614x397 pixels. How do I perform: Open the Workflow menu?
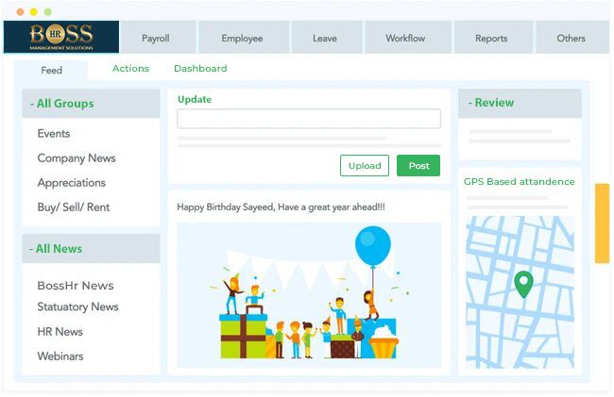pos(408,38)
